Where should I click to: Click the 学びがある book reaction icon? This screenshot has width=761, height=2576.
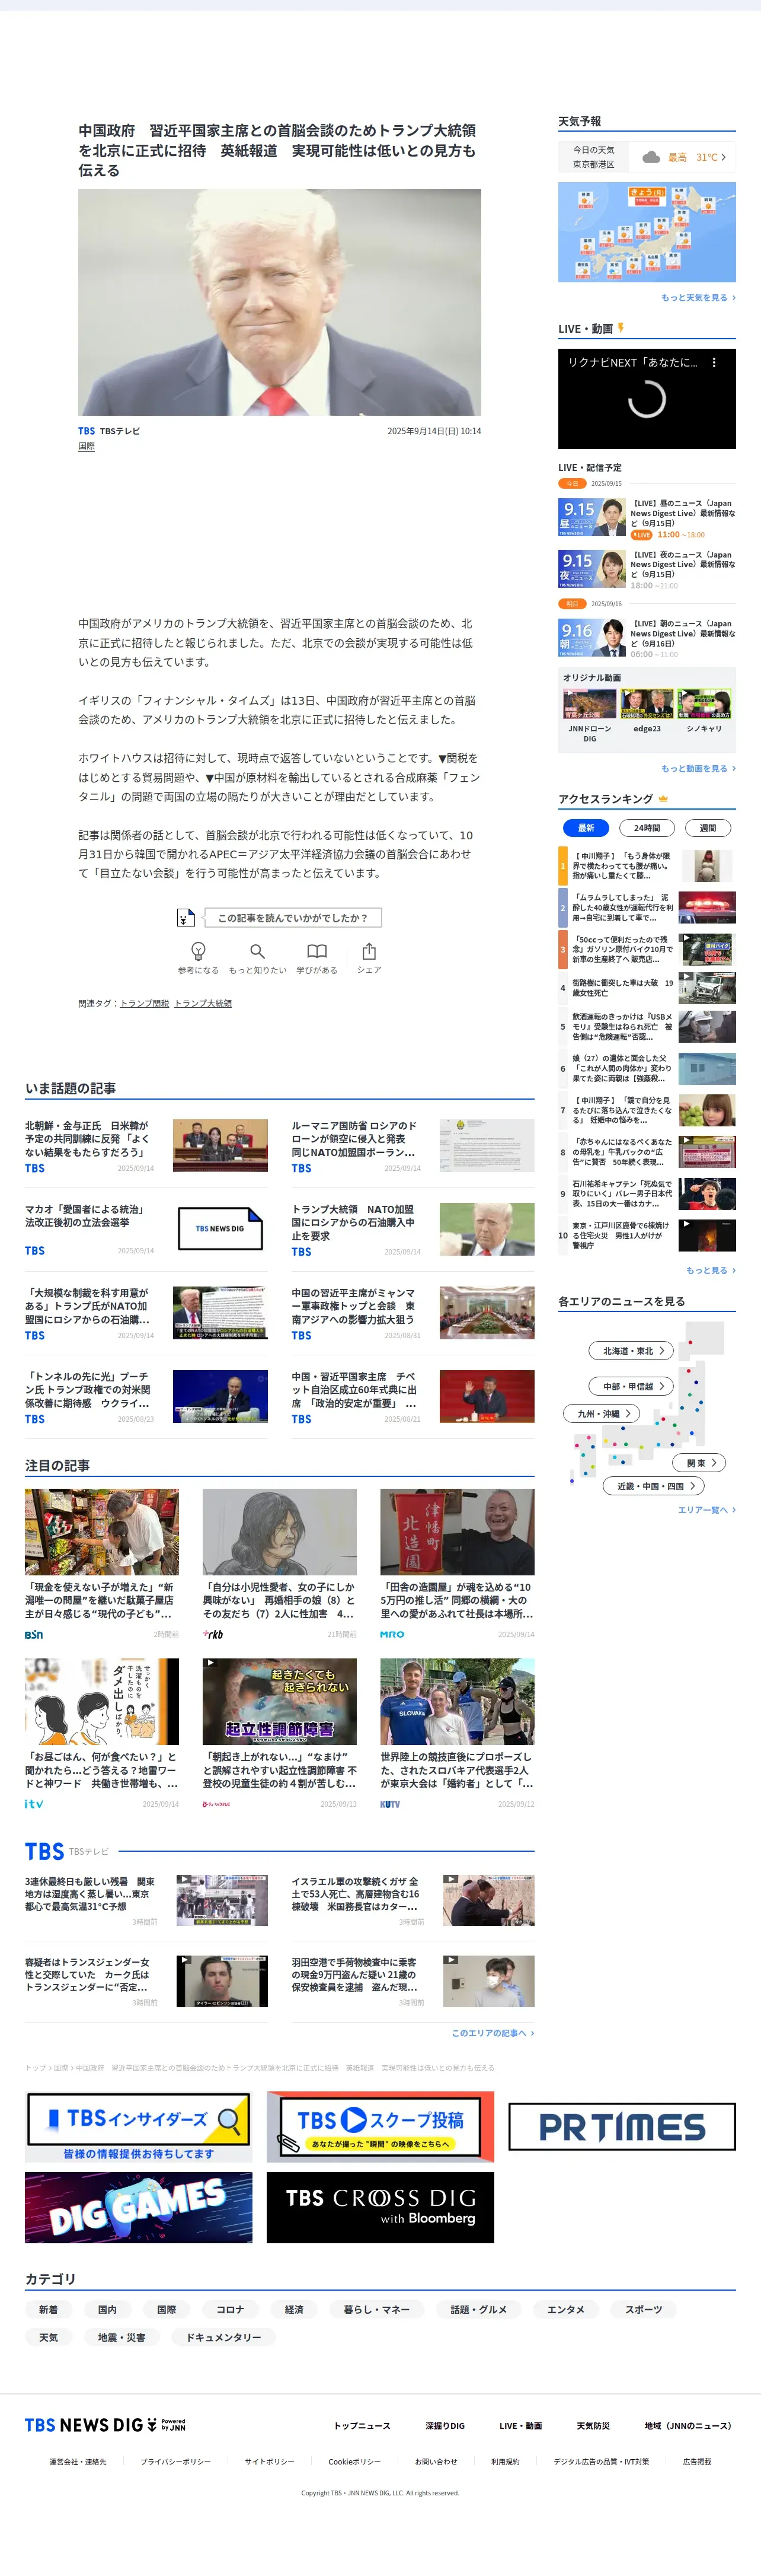tap(316, 951)
